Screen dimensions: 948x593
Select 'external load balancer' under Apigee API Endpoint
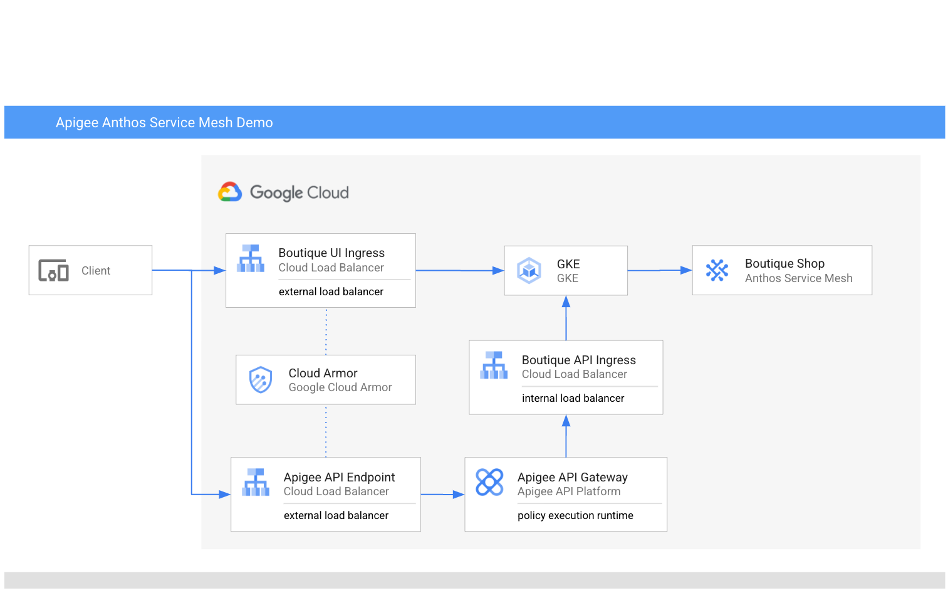[x=336, y=515]
